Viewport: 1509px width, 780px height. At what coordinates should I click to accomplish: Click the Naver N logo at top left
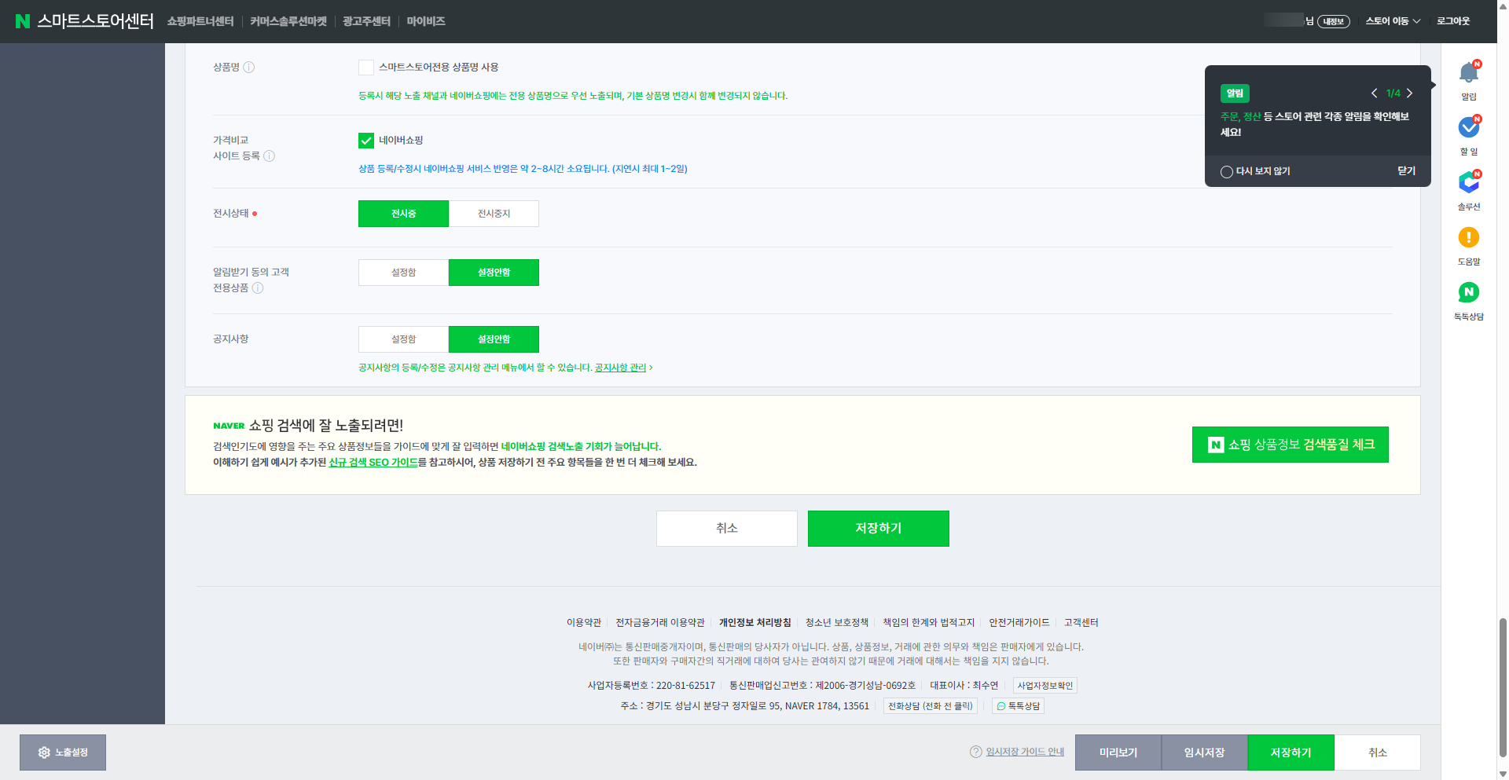pos(23,21)
